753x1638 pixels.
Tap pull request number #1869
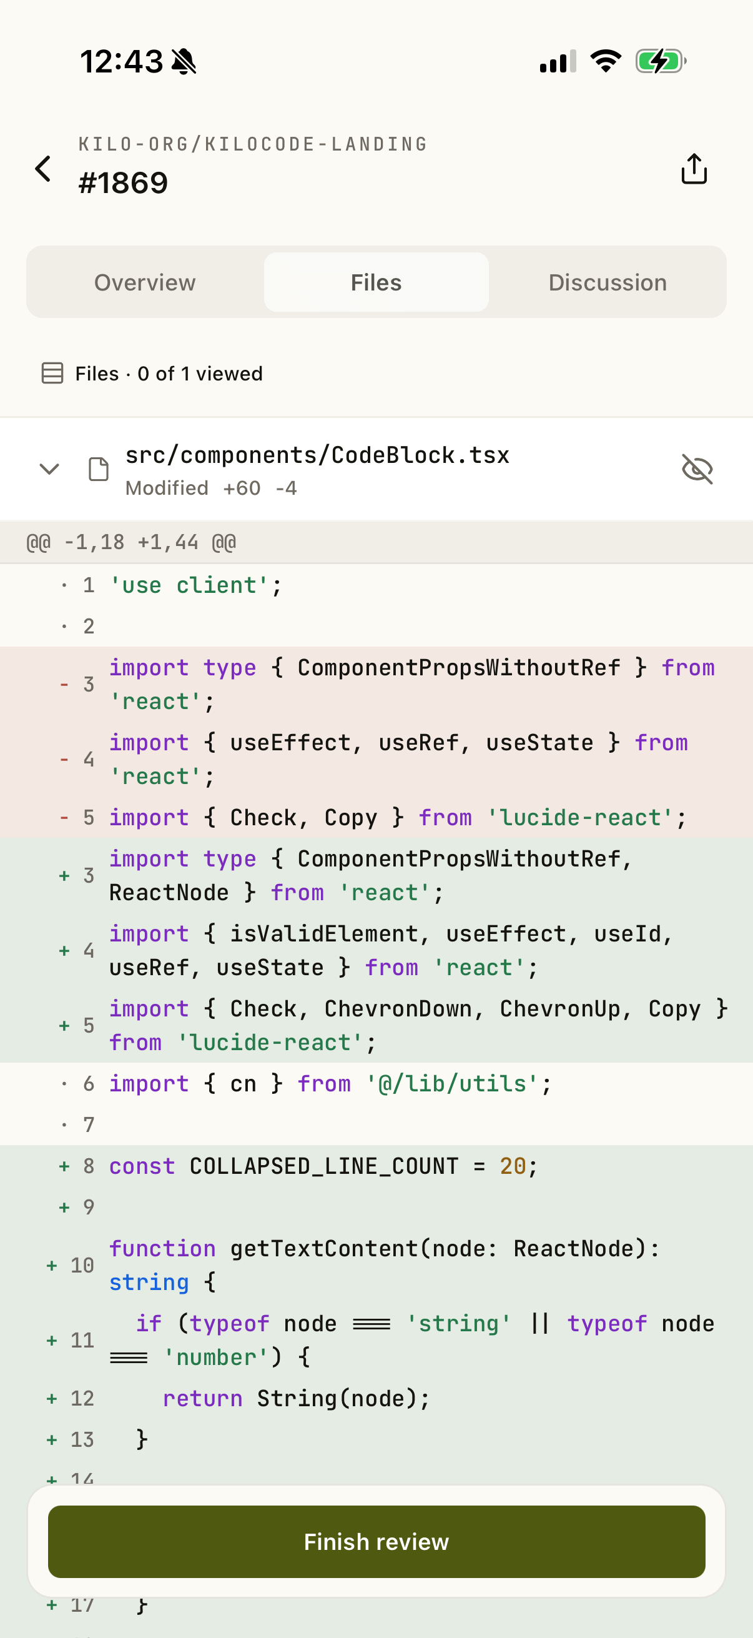123,183
